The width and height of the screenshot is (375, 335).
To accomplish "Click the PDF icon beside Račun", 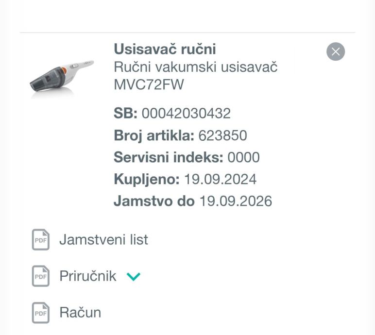I will point(41,313).
